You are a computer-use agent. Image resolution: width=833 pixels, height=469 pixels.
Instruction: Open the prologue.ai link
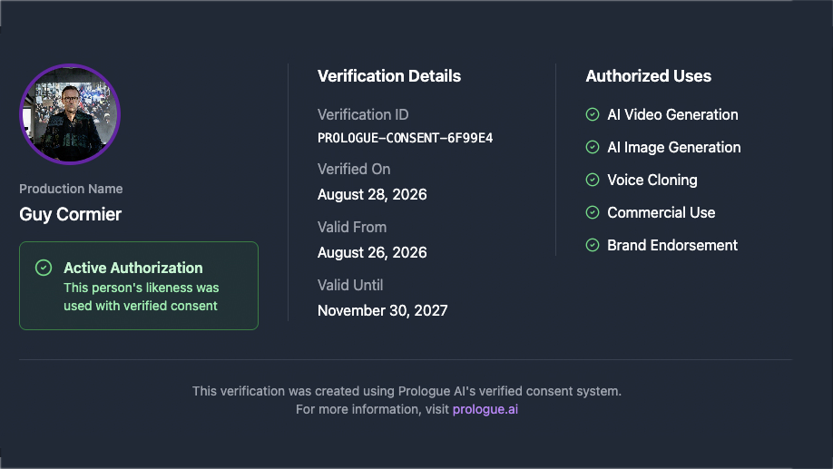[x=485, y=409]
